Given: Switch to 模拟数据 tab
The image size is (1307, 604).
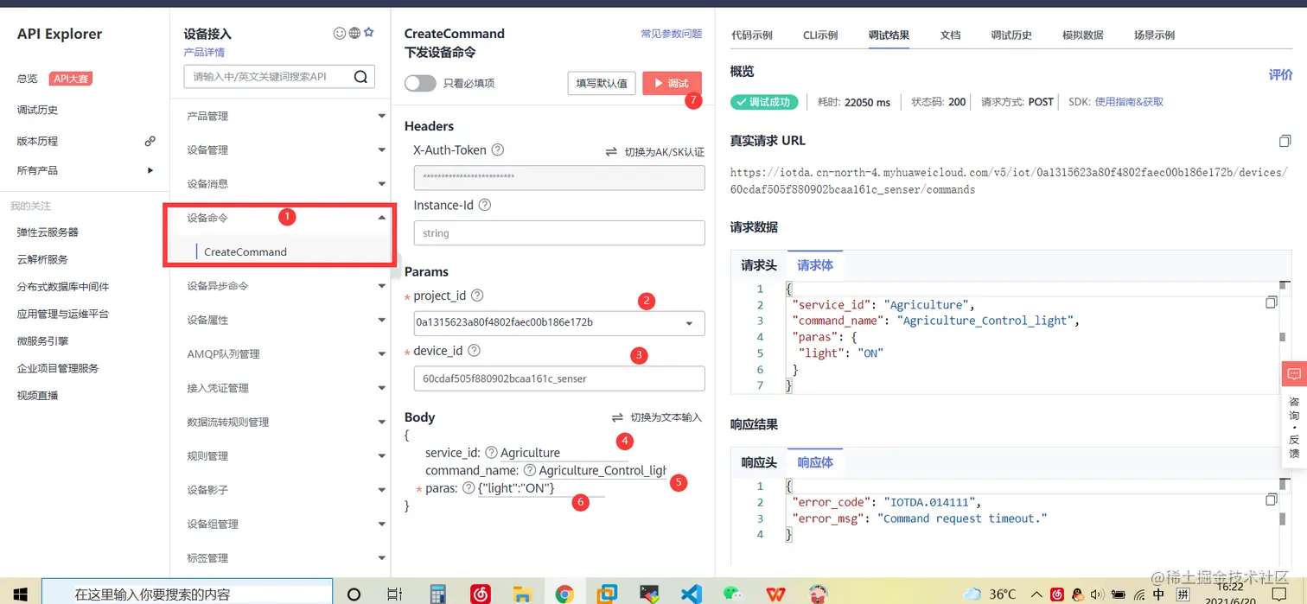Looking at the screenshot, I should pos(1083,35).
